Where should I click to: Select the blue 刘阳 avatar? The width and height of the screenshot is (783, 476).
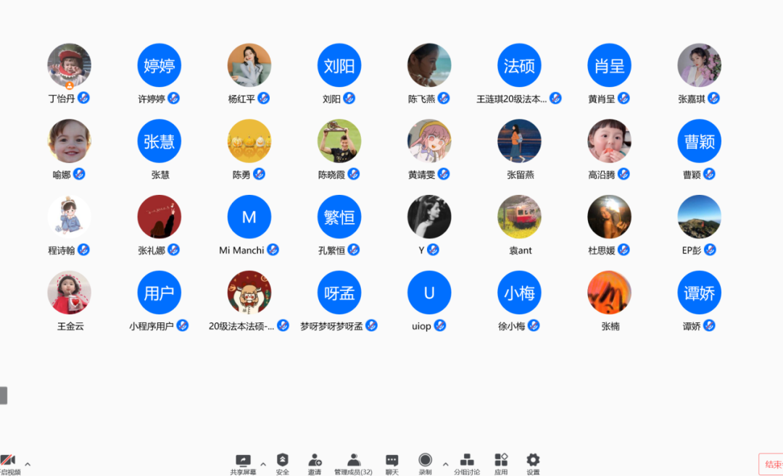[x=339, y=65]
